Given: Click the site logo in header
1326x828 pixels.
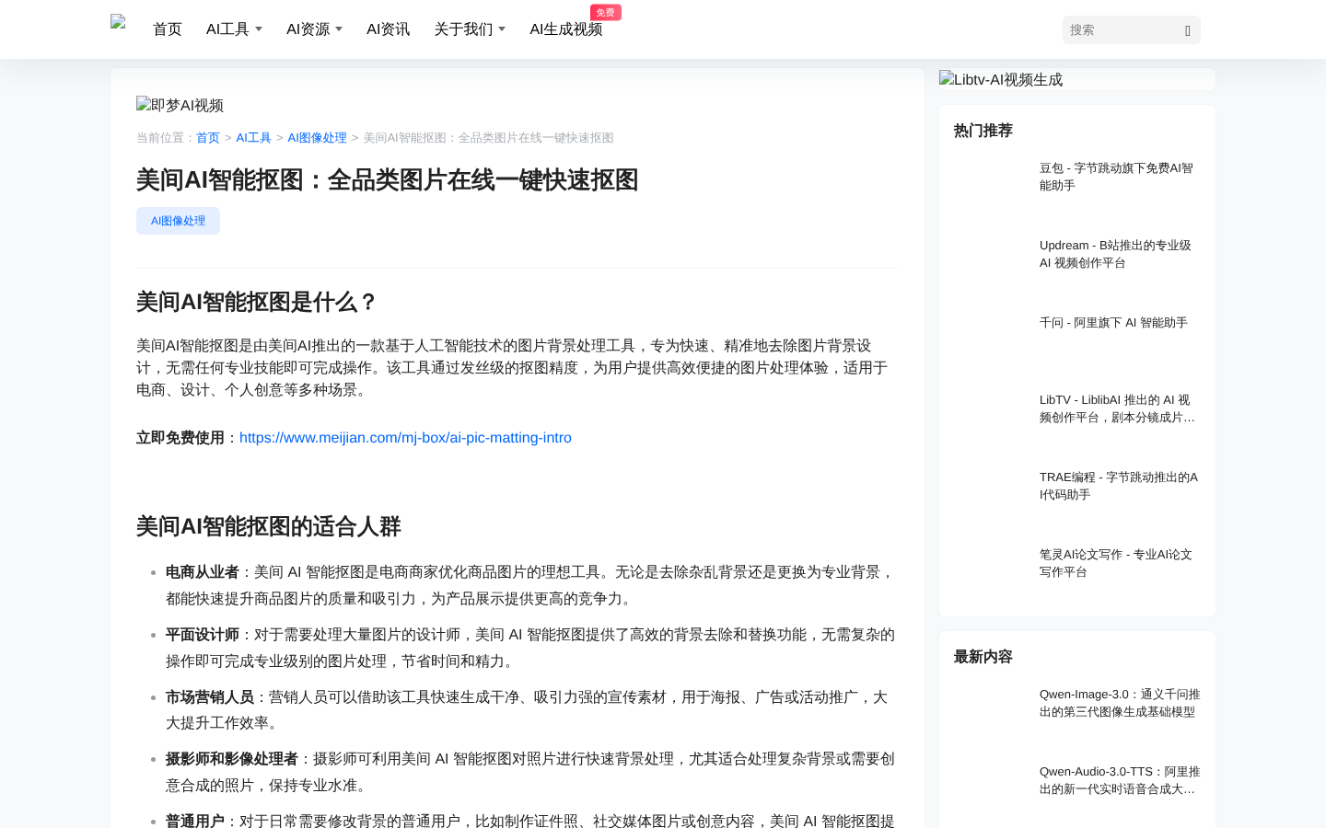Looking at the screenshot, I should click(x=118, y=22).
